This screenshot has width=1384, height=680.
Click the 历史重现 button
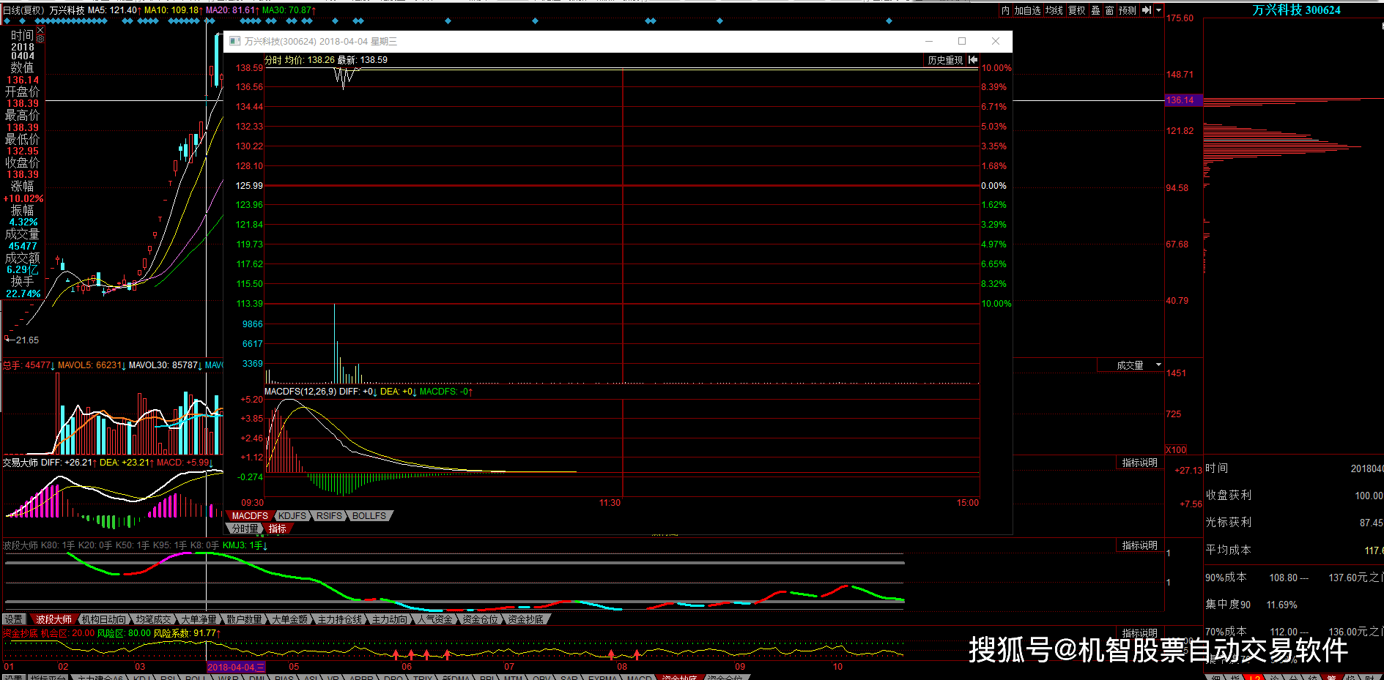[x=945, y=60]
